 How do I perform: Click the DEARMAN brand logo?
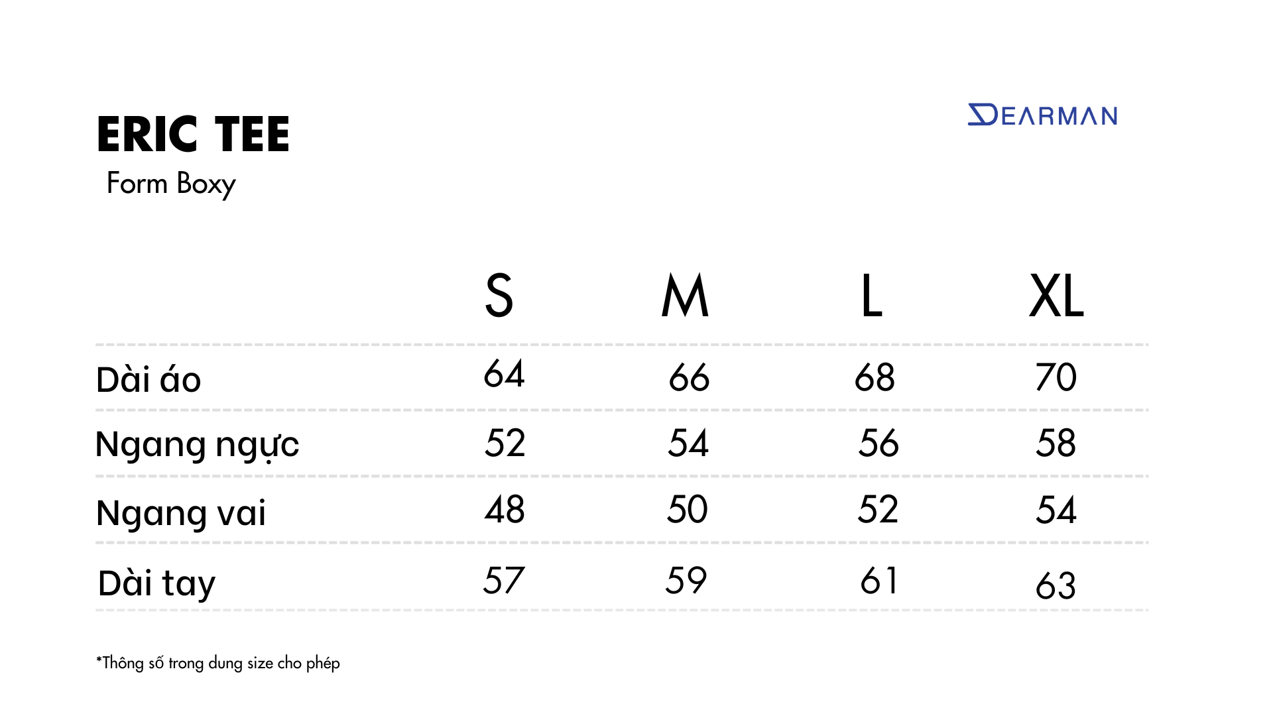click(x=1042, y=115)
